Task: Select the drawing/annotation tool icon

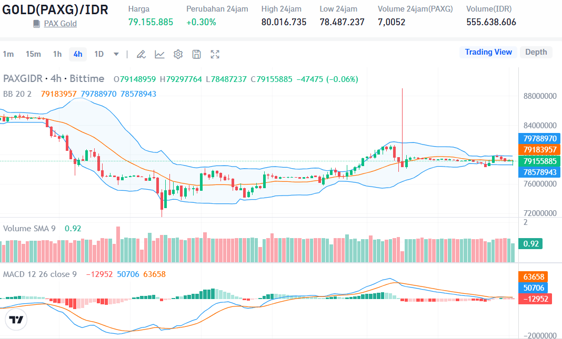Action: point(140,54)
